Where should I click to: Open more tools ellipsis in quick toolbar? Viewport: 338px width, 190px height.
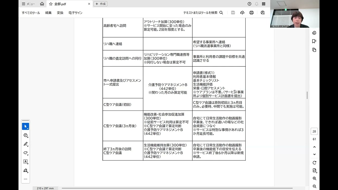pyautogui.click(x=26, y=179)
